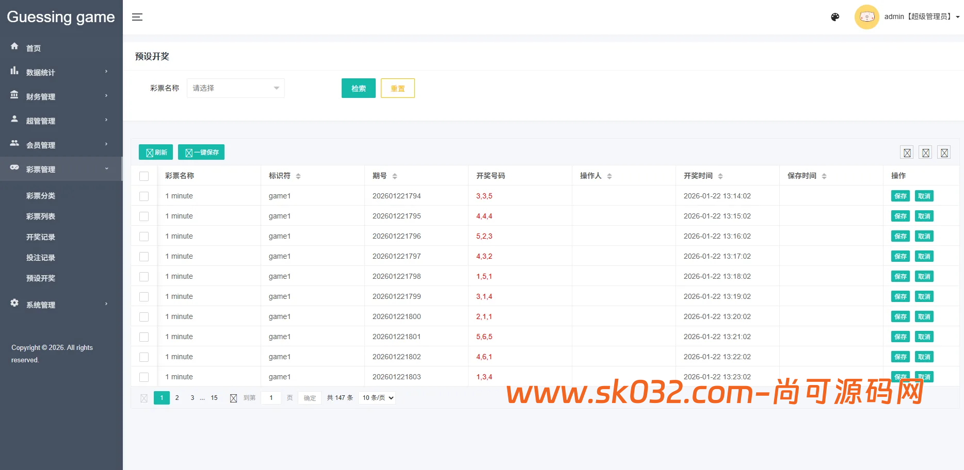The height and width of the screenshot is (470, 964).
Task: Click the gear system management icon
Action: 14,303
